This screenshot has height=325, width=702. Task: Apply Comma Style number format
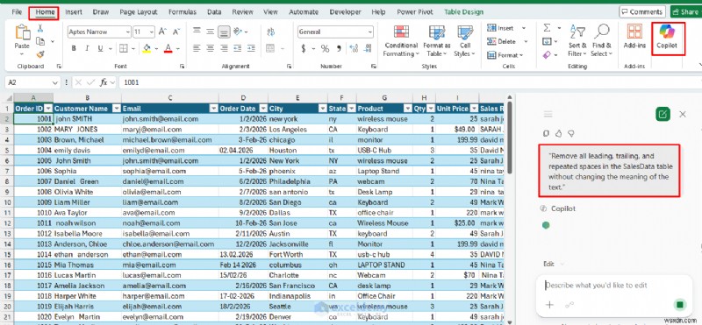[339, 48]
